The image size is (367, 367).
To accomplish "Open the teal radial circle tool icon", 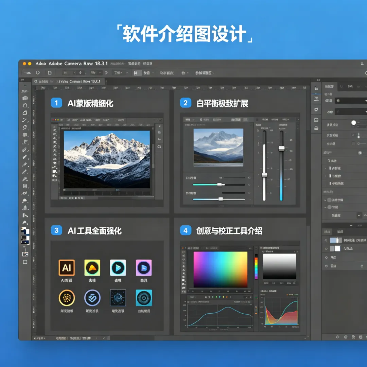I will coord(144,298).
